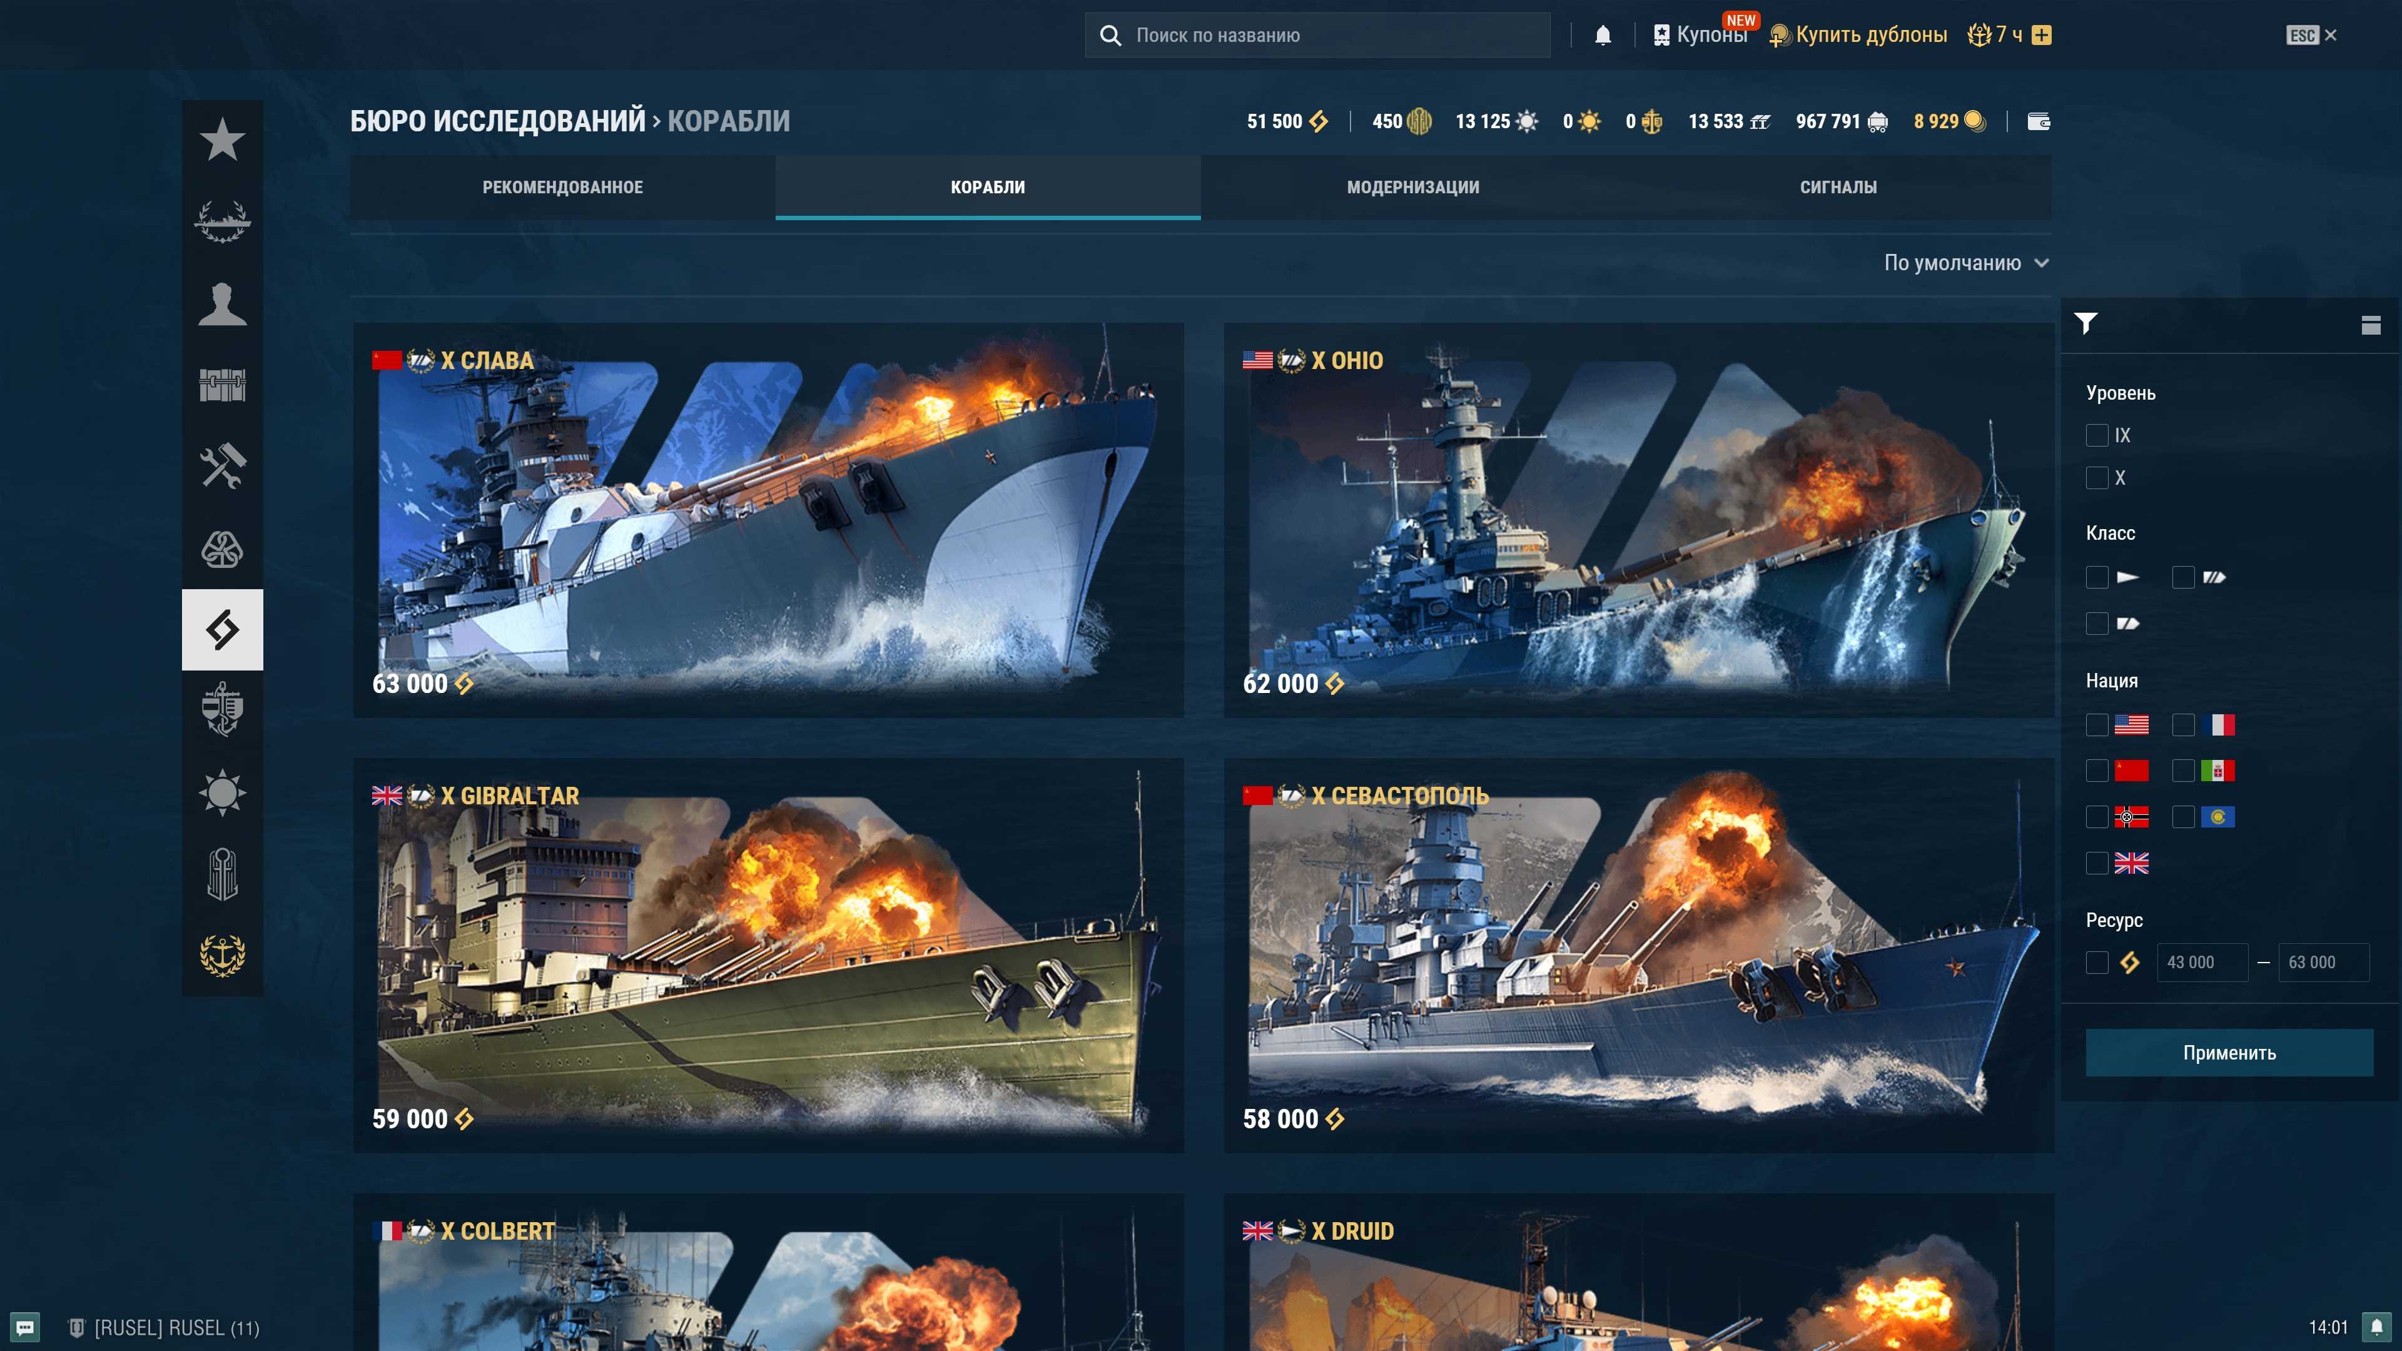This screenshot has width=2402, height=1351.
Task: Open the X Ohio ship card
Action: (1638, 520)
